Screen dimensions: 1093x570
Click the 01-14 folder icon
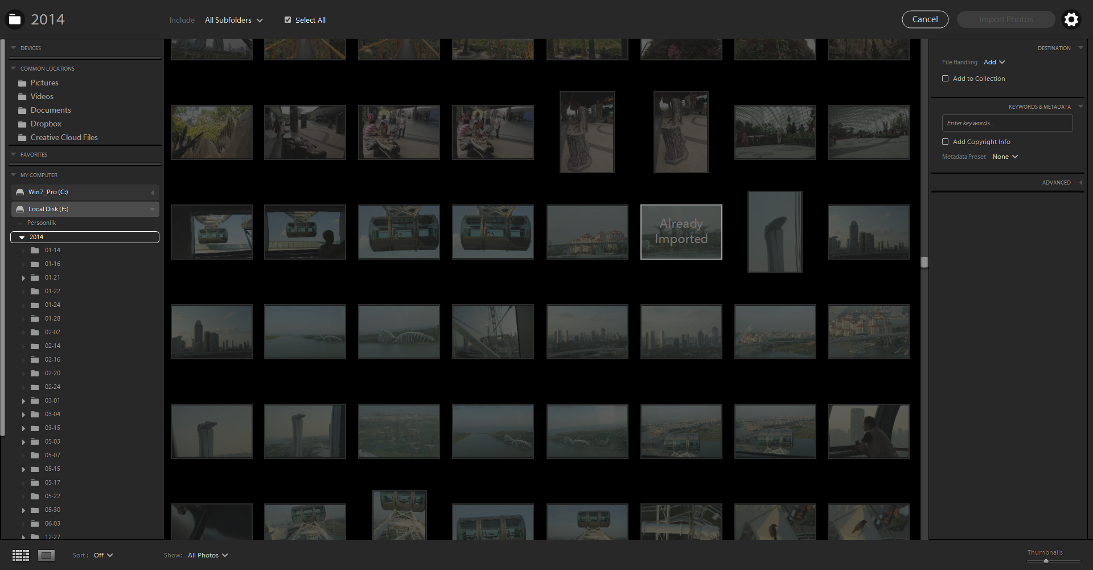[35, 250]
